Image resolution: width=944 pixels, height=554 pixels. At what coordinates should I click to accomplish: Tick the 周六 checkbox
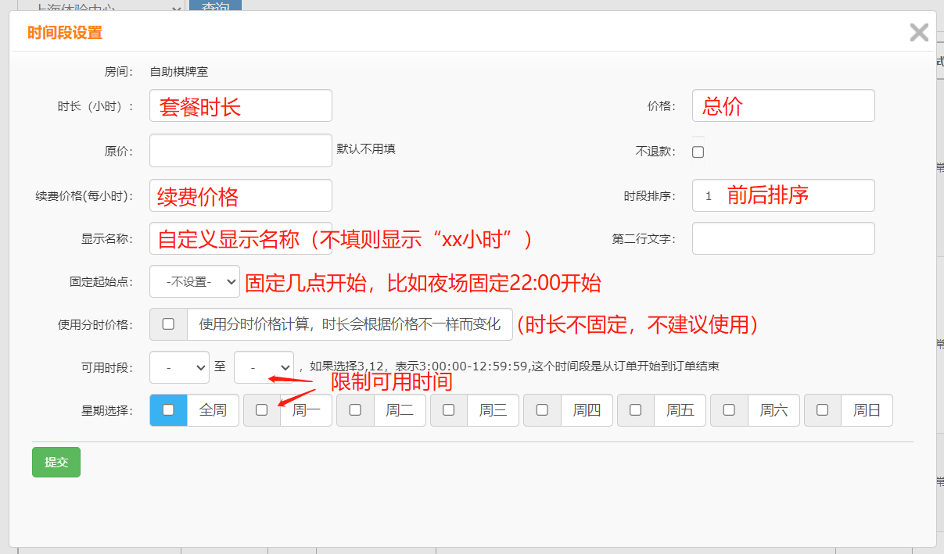point(729,409)
